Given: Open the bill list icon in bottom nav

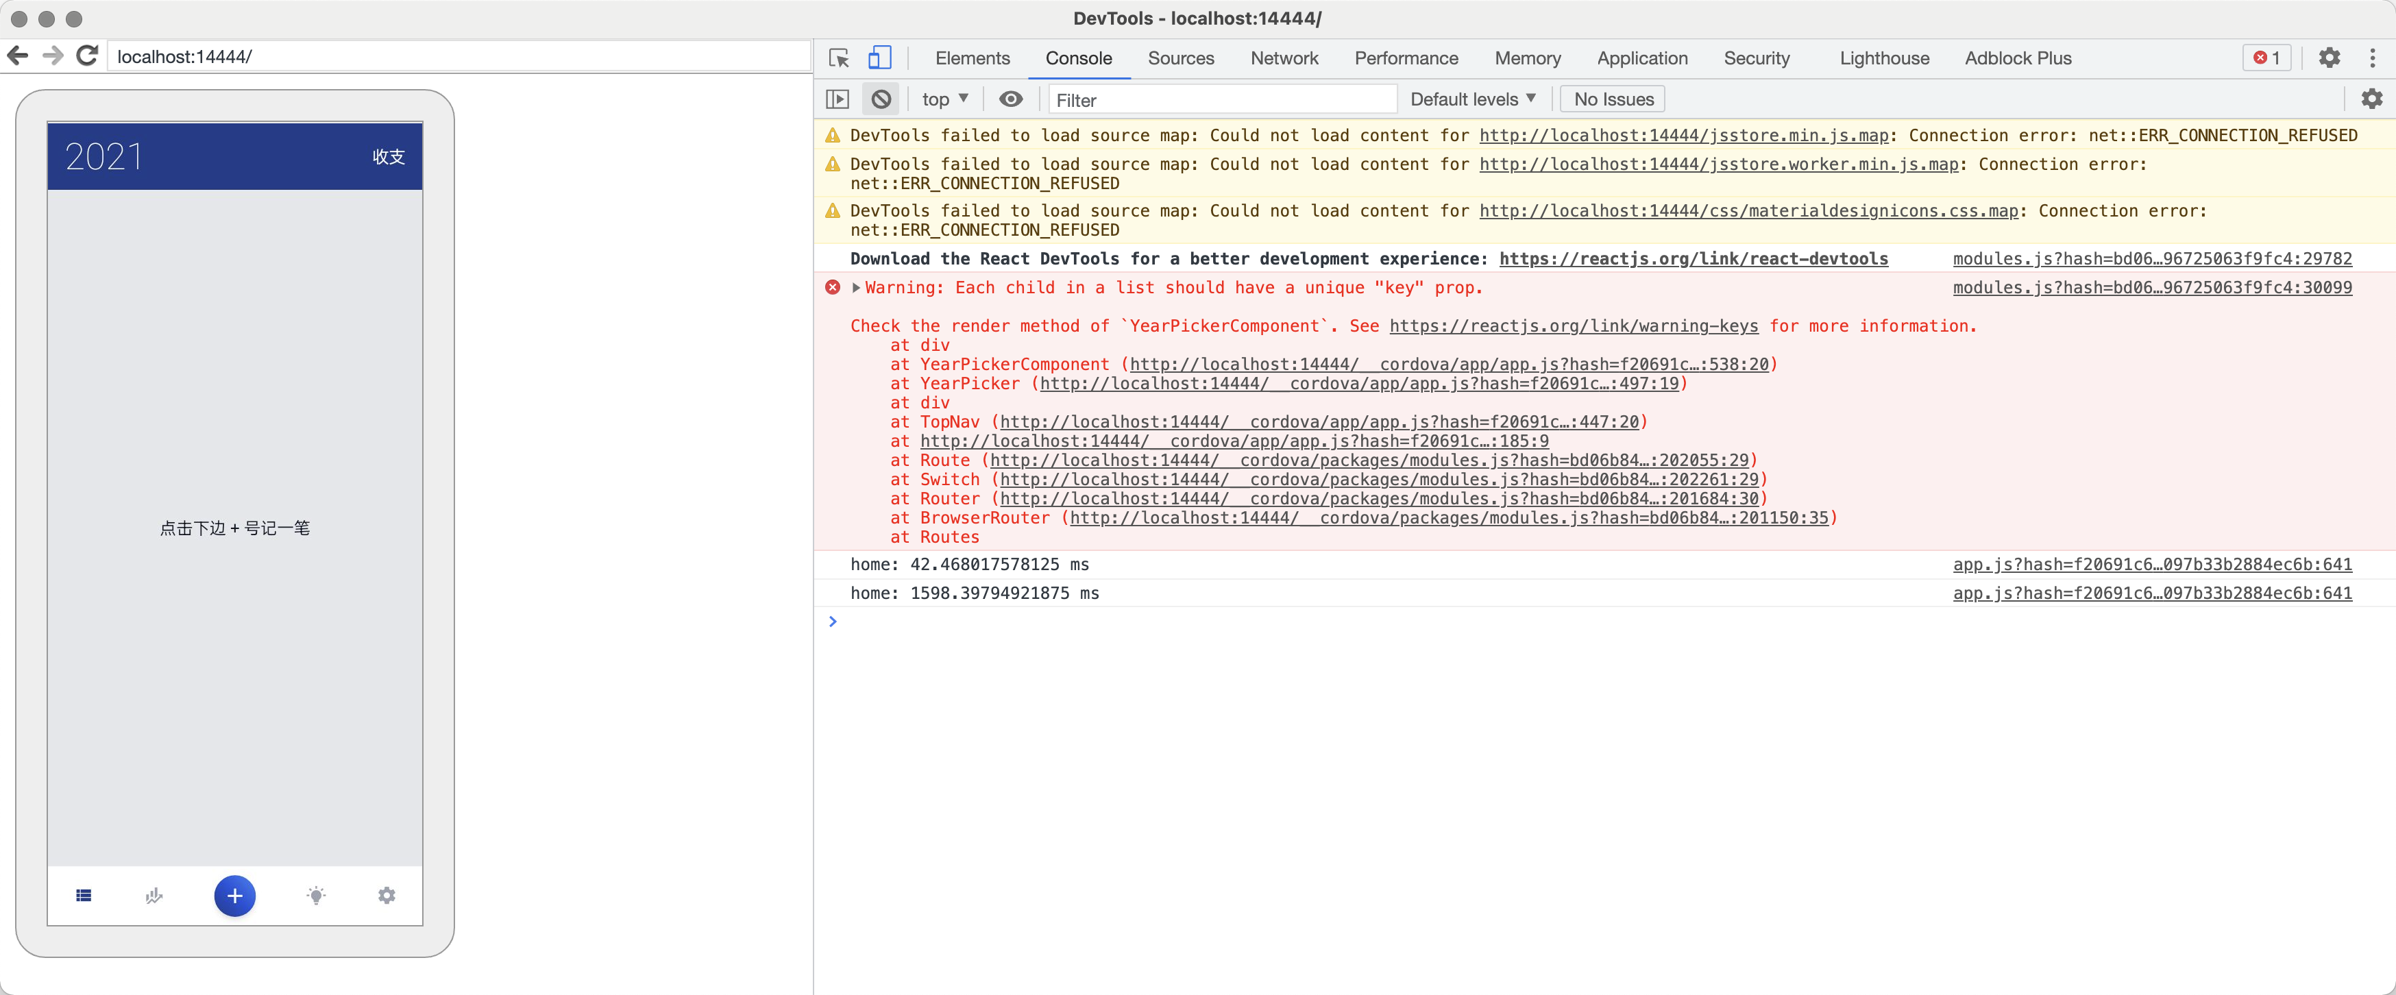Looking at the screenshot, I should [x=83, y=896].
